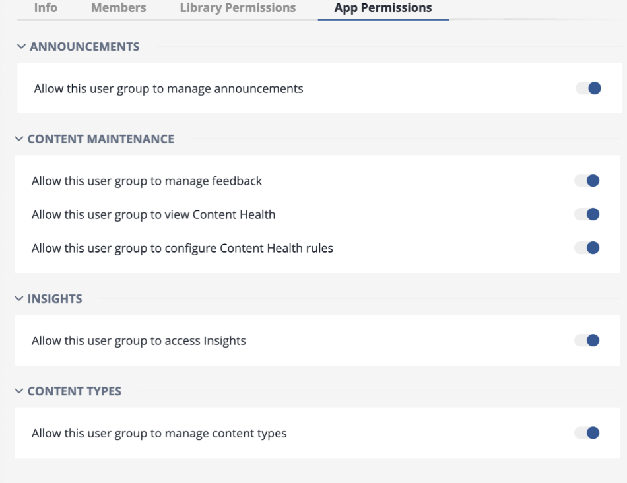Viewport: 627px width, 483px height.
Task: Click the access Insights permission label
Action: click(x=139, y=341)
